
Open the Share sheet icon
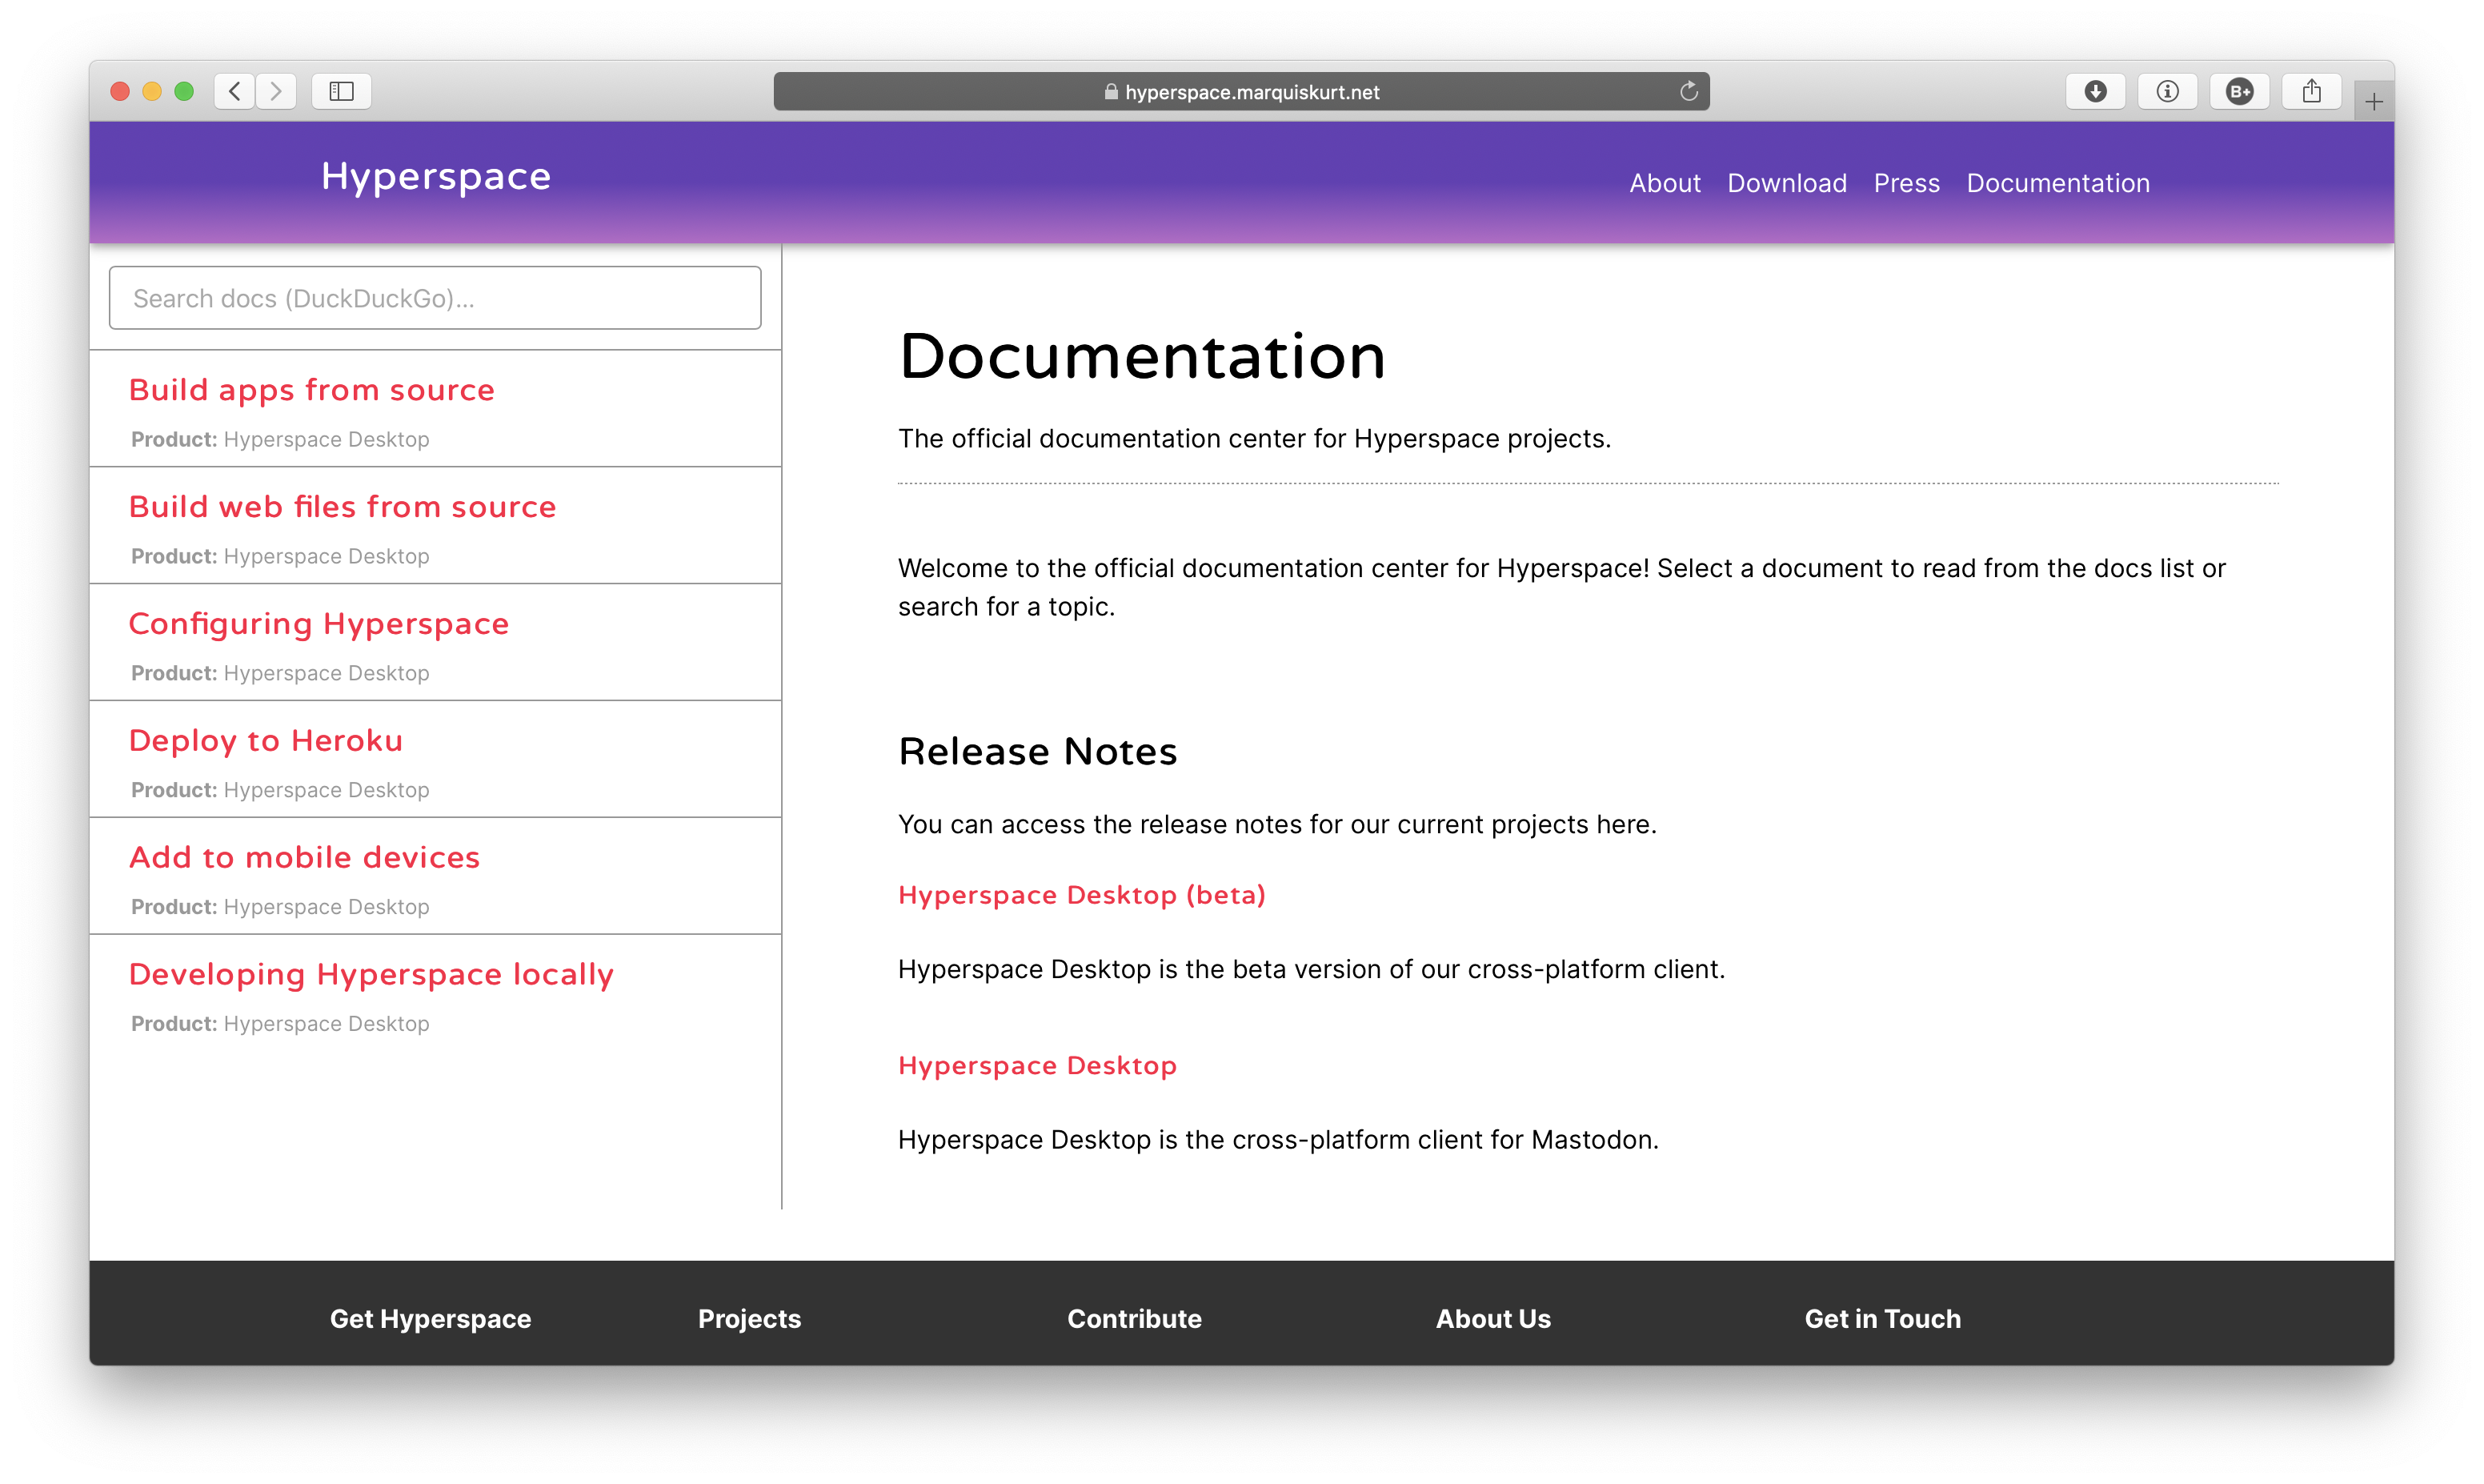pos(2311,91)
